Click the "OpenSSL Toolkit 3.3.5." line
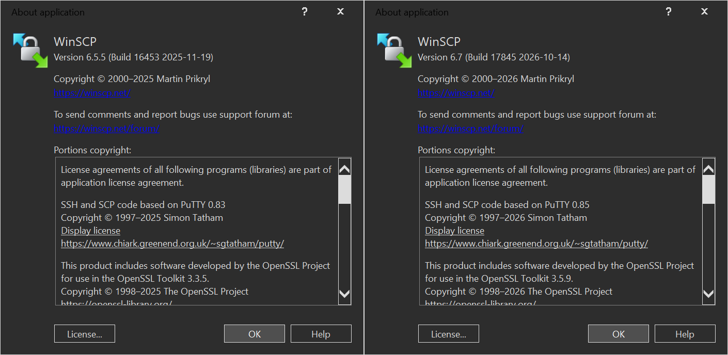 point(135,279)
